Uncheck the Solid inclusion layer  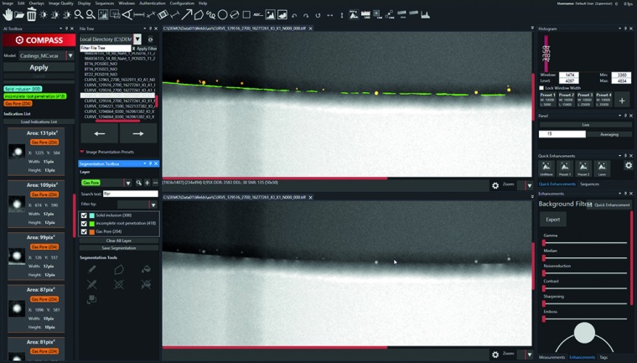coord(84,215)
